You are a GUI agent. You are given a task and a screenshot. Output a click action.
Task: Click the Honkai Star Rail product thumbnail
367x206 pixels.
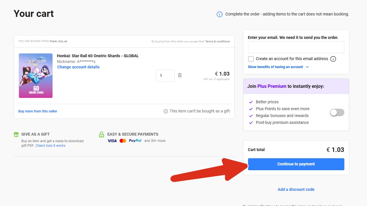36,76
